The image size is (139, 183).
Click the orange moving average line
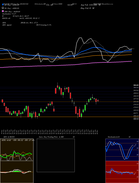66,58
